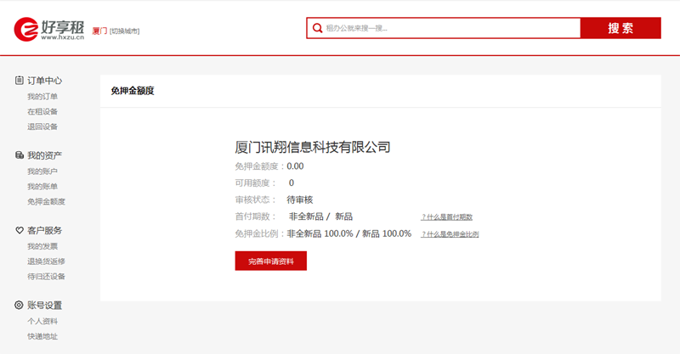Viewport: 680px width, 354px height.
Task: Open the 什么是免押金比例 help link
Action: pos(450,234)
